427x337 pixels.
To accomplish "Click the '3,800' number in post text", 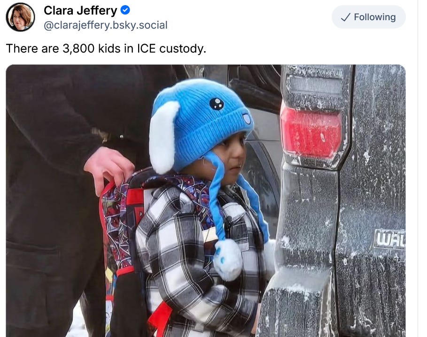I will click(x=78, y=48).
